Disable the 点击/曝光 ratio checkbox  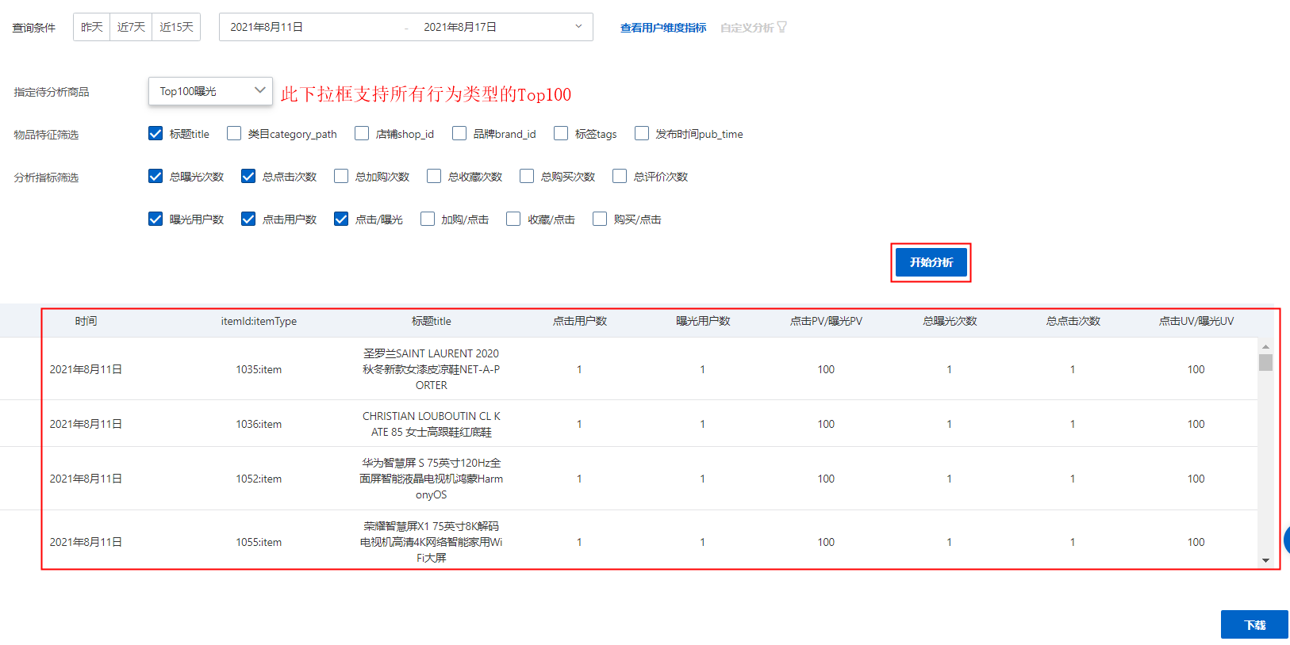coord(341,219)
